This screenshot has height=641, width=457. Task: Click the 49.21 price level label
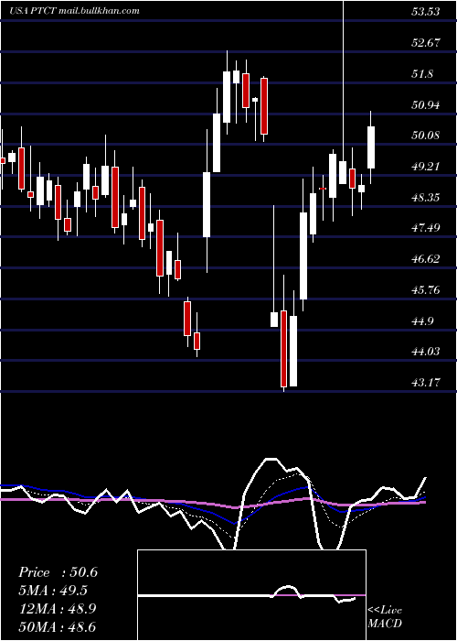(426, 167)
